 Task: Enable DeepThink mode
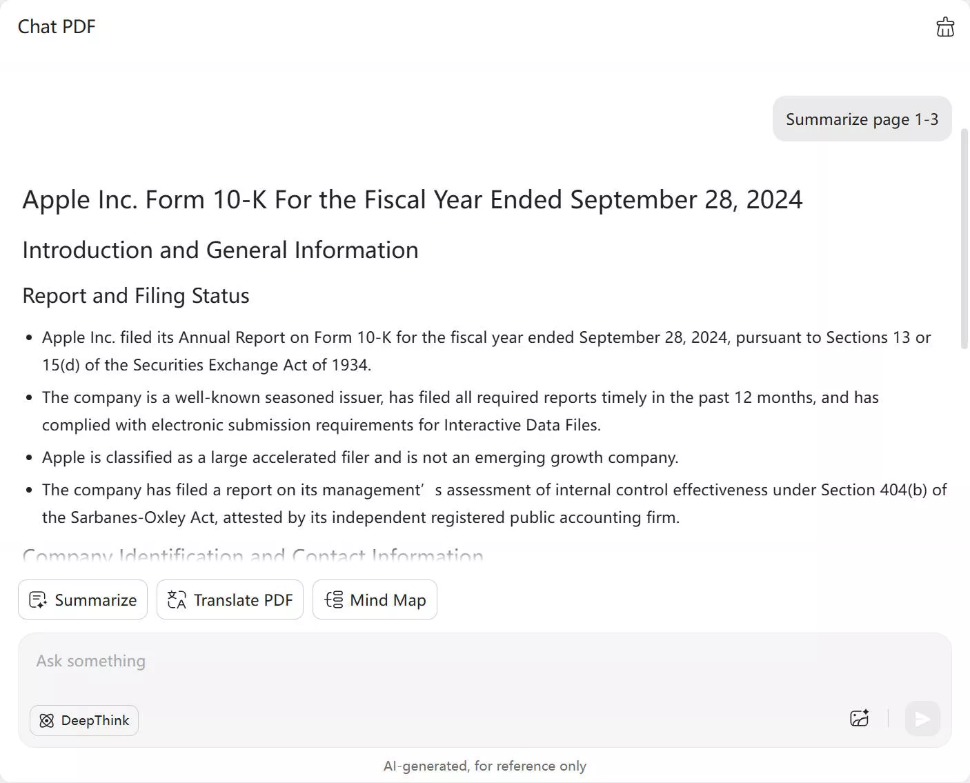83,720
